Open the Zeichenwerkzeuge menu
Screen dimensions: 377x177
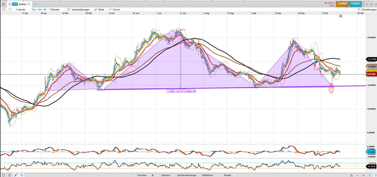coord(186,175)
